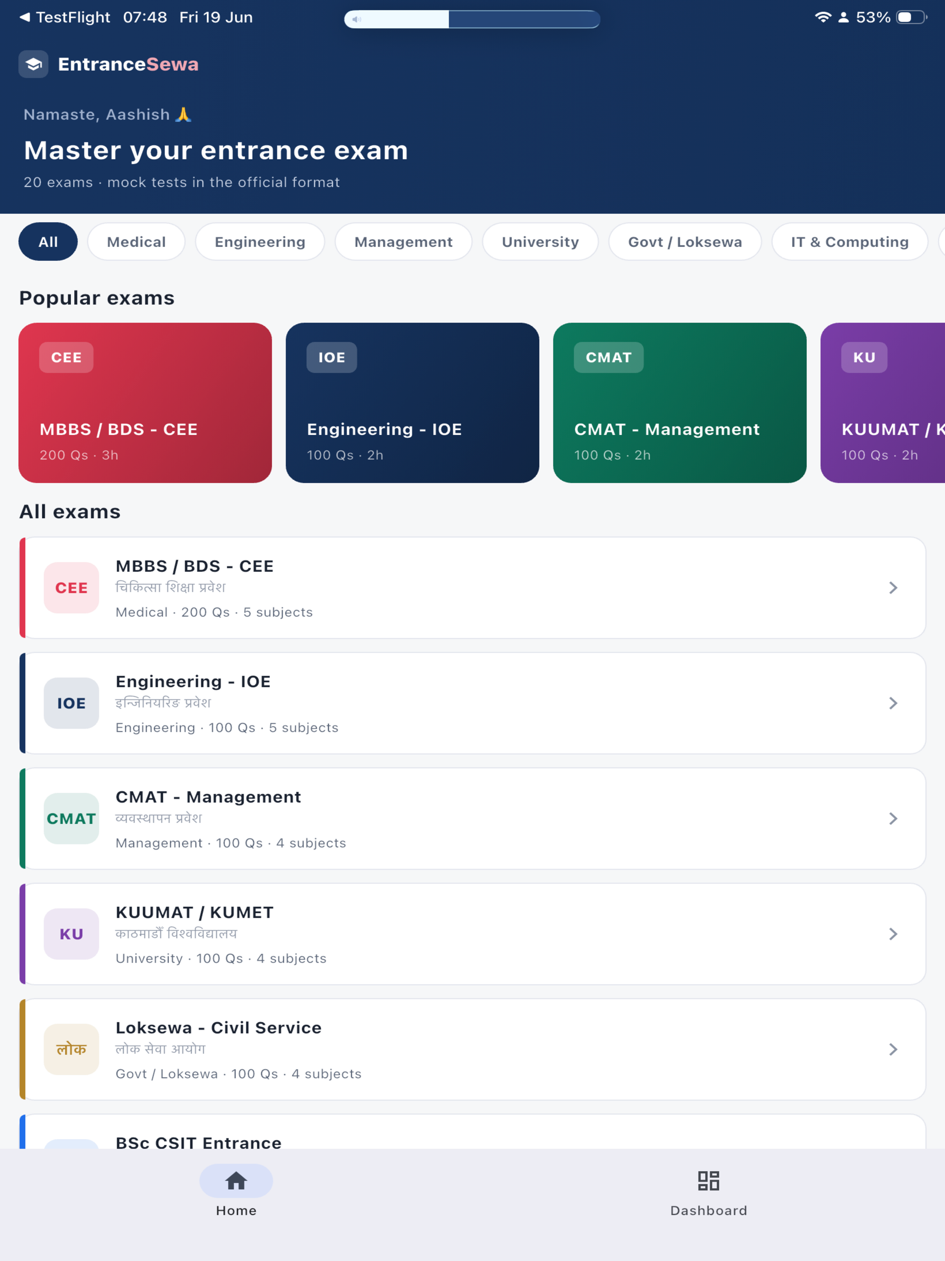Filter exams by Govt / Loksewa
This screenshot has width=945, height=1261.
(x=684, y=242)
